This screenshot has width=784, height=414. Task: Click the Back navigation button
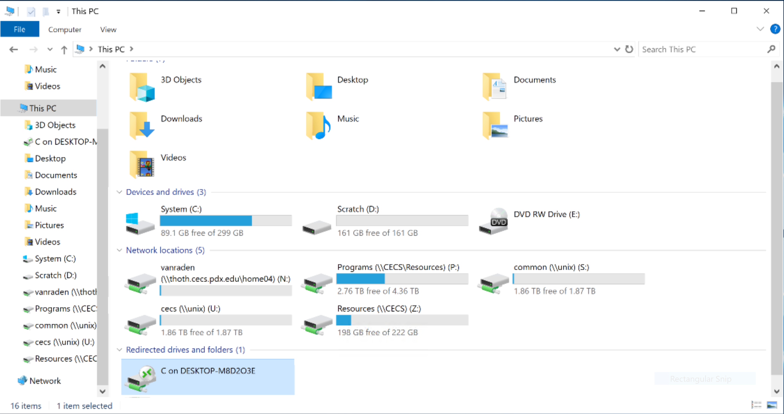click(13, 49)
